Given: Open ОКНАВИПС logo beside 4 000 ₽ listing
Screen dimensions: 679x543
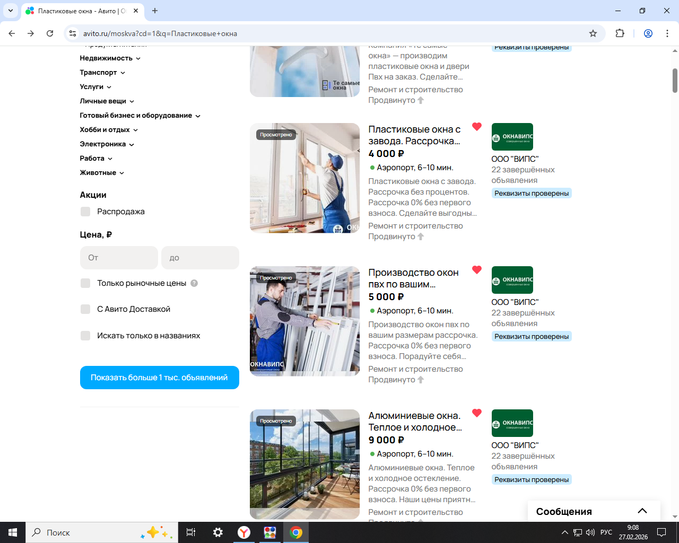Looking at the screenshot, I should coord(512,137).
